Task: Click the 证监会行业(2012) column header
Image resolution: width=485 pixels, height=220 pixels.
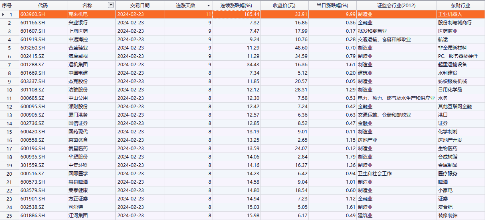Action: pyautogui.click(x=396, y=6)
